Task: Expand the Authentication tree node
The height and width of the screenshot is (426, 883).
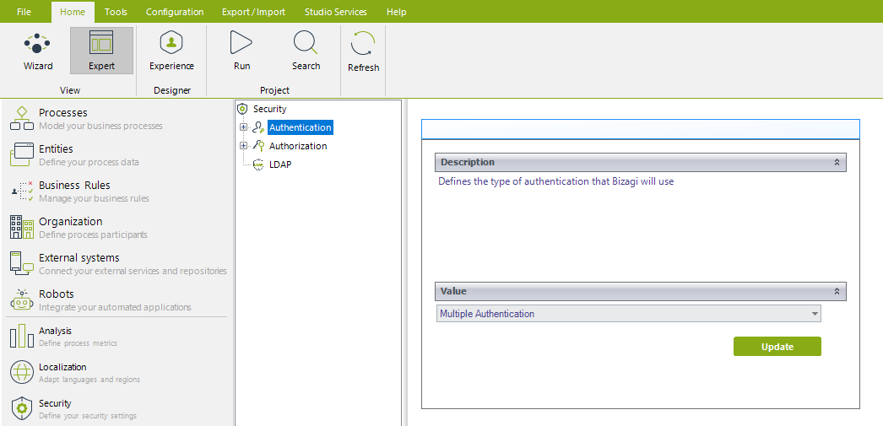Action: [243, 127]
